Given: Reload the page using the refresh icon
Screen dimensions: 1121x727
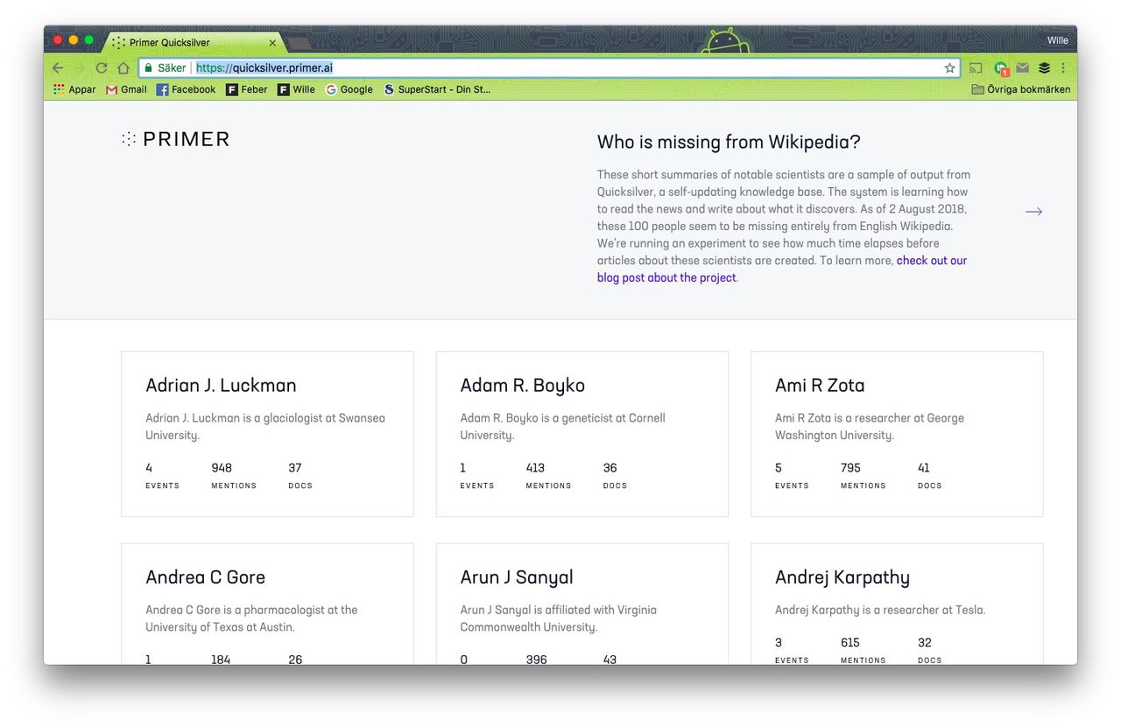Looking at the screenshot, I should pyautogui.click(x=101, y=67).
